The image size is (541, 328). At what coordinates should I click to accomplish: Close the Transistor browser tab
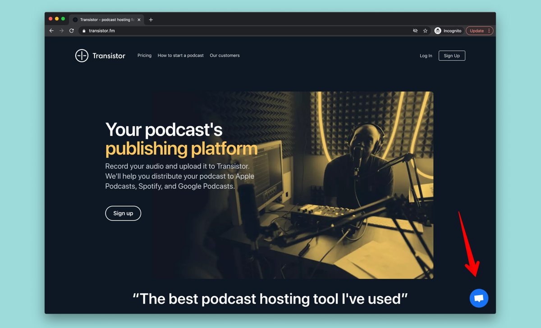[x=139, y=20]
